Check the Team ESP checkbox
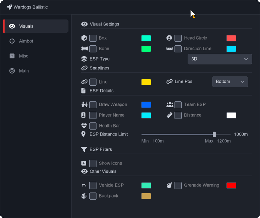 178,105
